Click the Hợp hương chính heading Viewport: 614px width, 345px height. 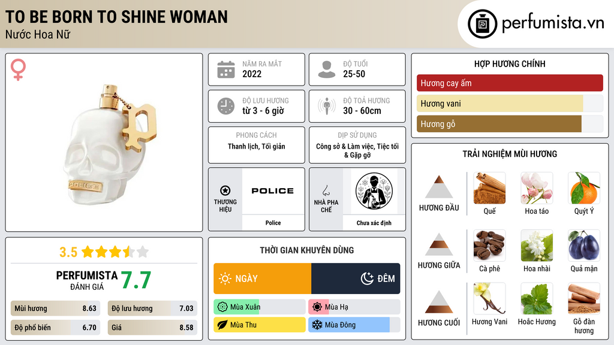tap(510, 63)
